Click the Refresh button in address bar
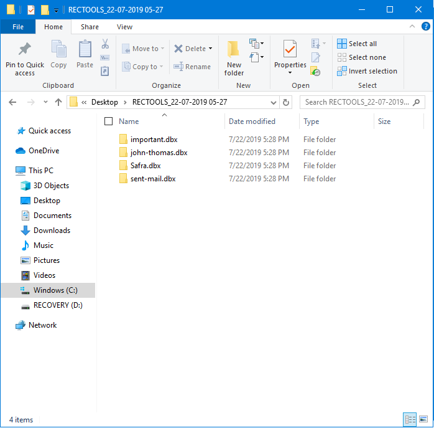Viewport: 434px width, 428px height. pos(286,102)
